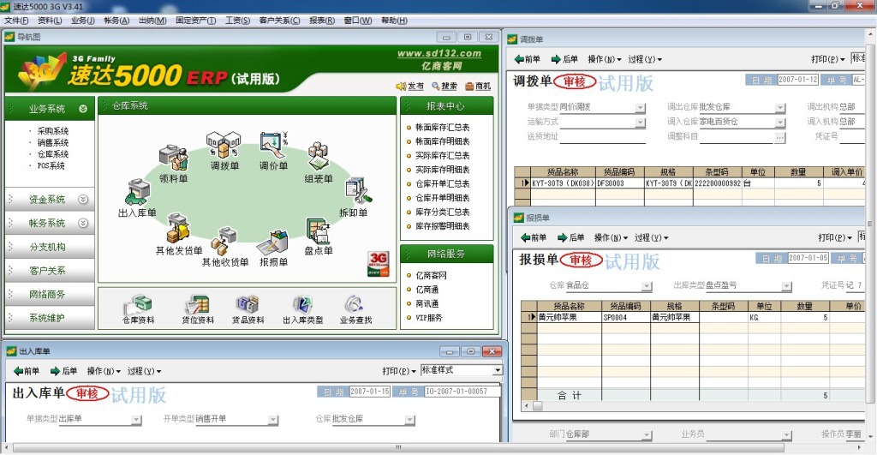This screenshot has width=877, height=455.
Task: Open the 出入库单 icon in navigation map
Action: pos(137,193)
